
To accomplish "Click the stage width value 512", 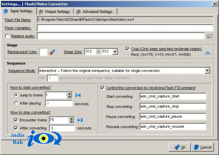I will (91, 52).
